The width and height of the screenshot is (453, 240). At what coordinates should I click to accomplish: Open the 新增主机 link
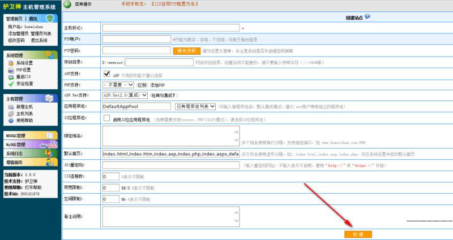(x=24, y=107)
